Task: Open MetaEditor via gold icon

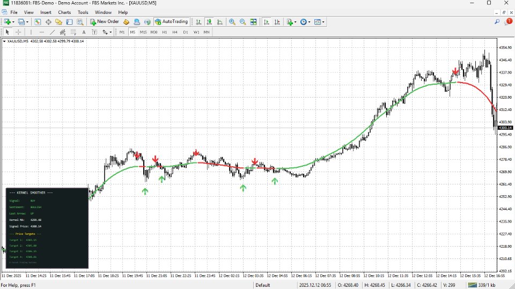Action: 126,21
